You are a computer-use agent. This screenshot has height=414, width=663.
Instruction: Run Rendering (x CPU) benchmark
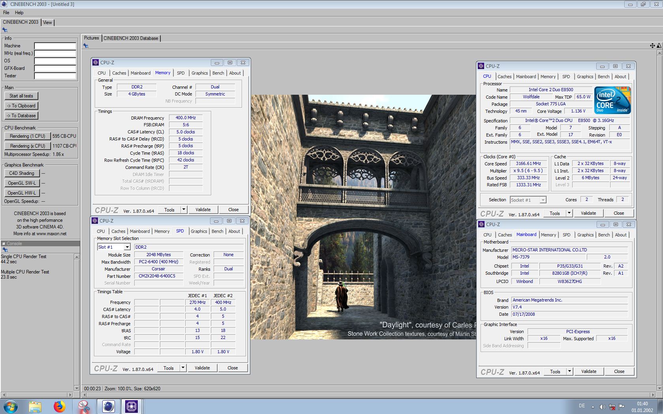click(x=28, y=146)
